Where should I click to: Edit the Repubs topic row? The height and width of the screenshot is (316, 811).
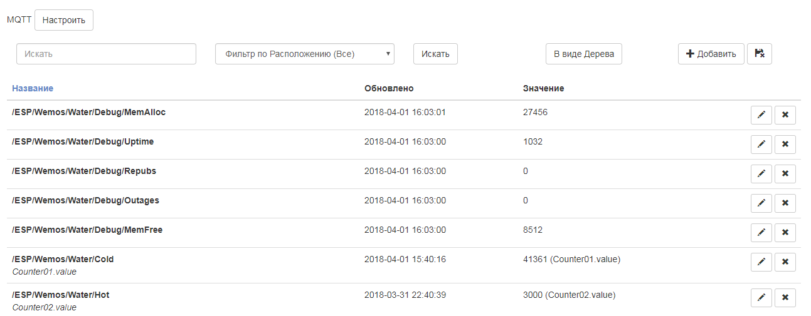tap(761, 174)
